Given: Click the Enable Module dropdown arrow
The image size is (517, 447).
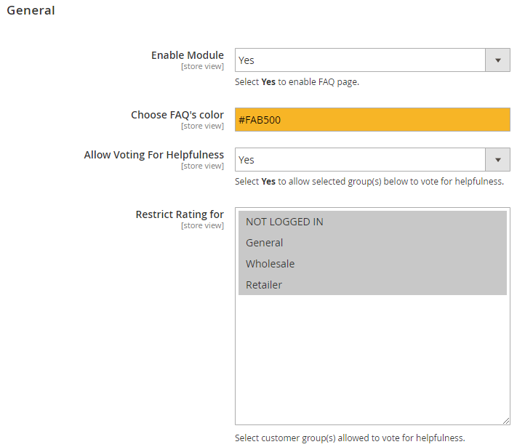Looking at the screenshot, I should (x=498, y=60).
